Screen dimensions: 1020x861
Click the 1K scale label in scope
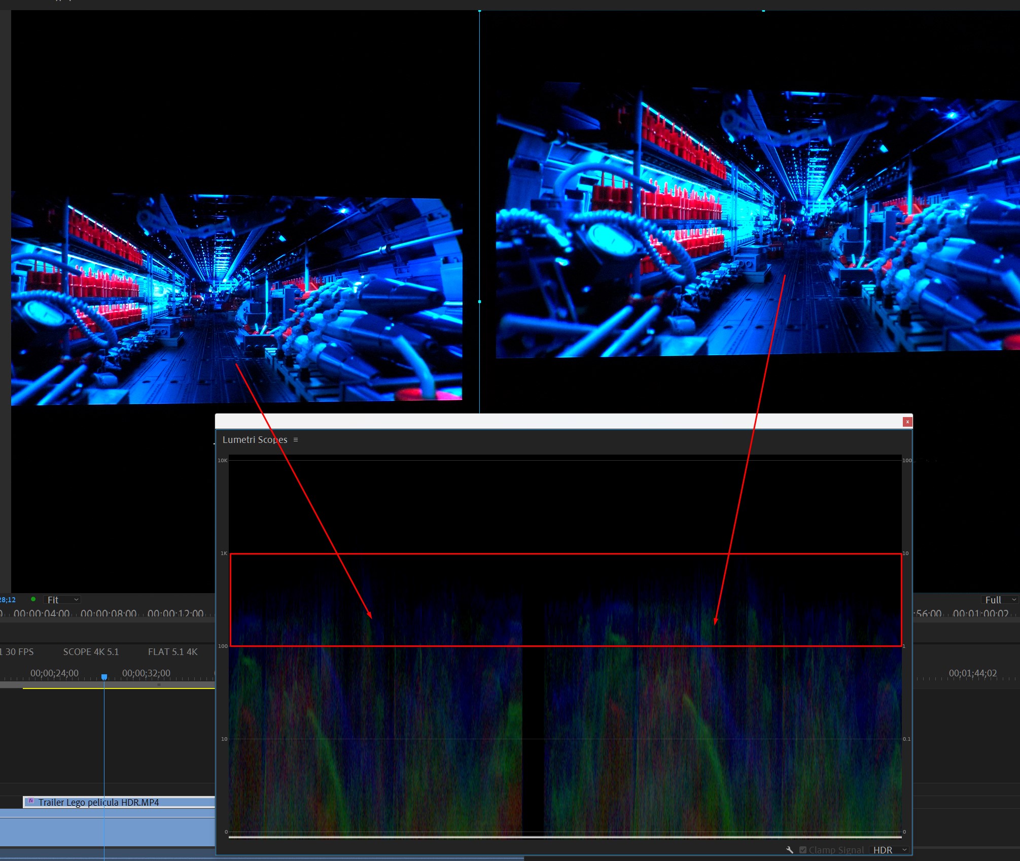(x=224, y=554)
